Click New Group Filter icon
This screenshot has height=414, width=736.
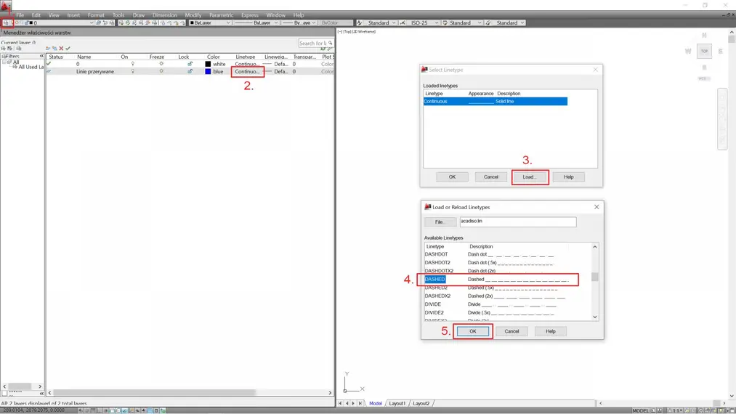click(x=10, y=49)
